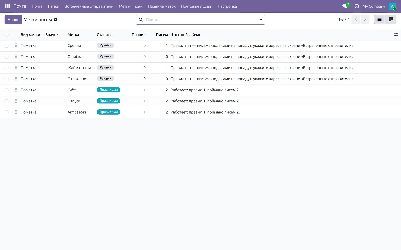
Task: Click the Новое button
Action: [13, 20]
